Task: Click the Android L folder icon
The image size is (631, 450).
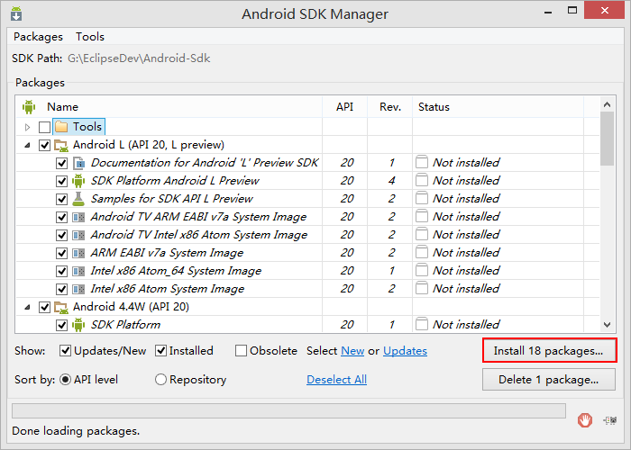Action: point(61,145)
